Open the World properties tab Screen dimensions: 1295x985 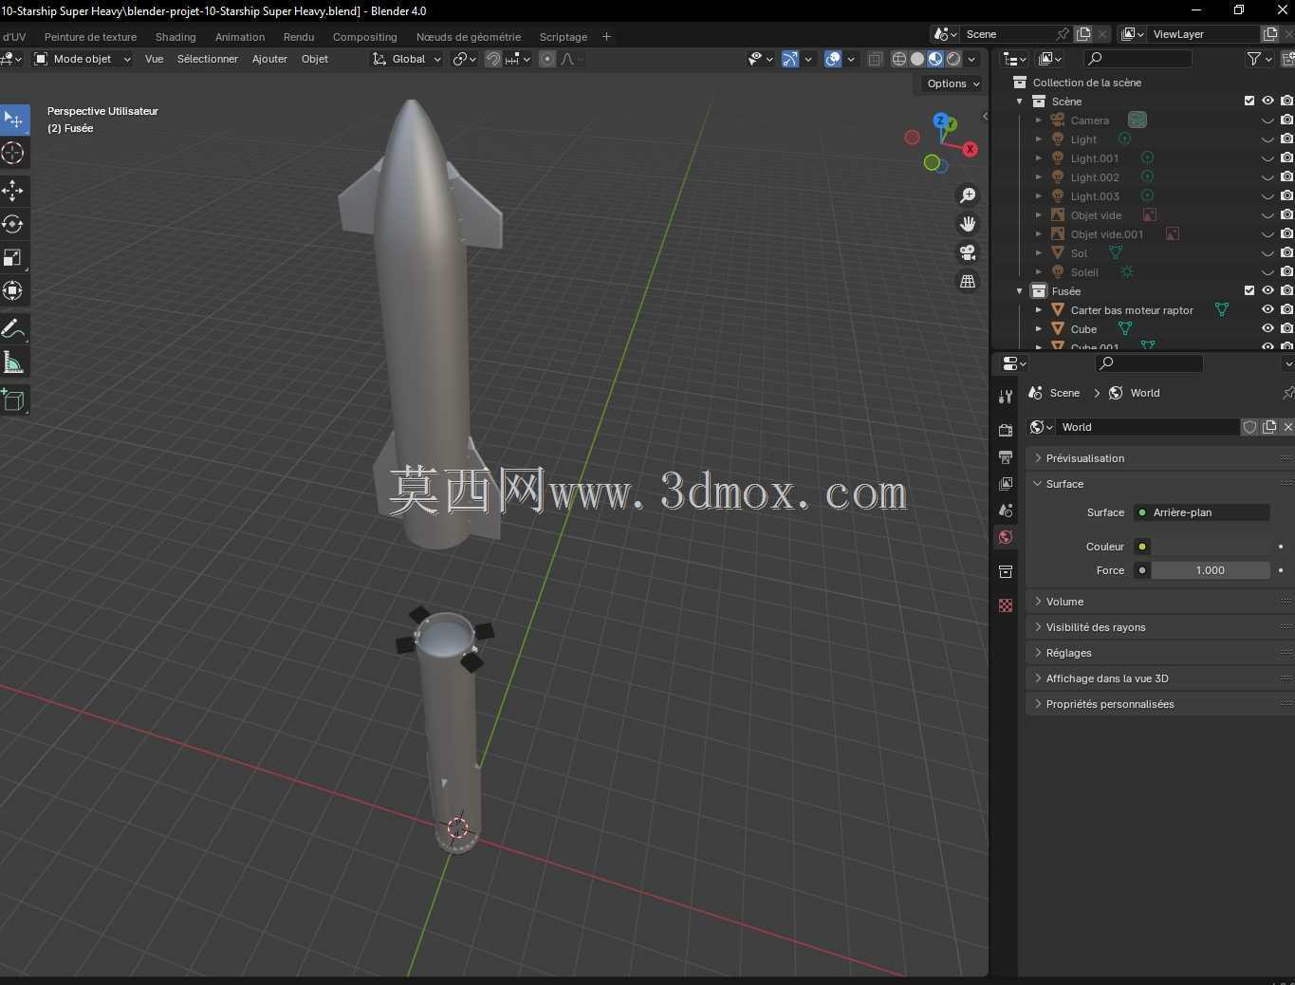point(1006,536)
